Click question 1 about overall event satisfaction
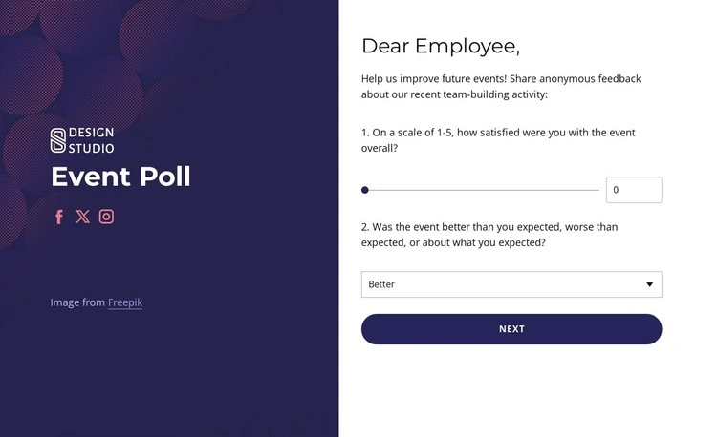The height and width of the screenshot is (437, 717). tap(497, 140)
